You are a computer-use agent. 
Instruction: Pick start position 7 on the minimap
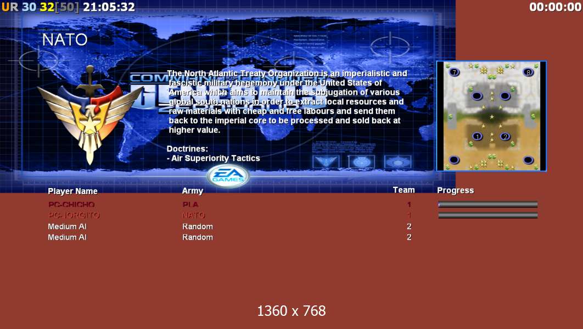point(454,72)
